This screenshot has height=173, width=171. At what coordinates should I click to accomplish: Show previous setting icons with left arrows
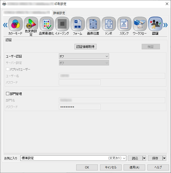pos(5,25)
